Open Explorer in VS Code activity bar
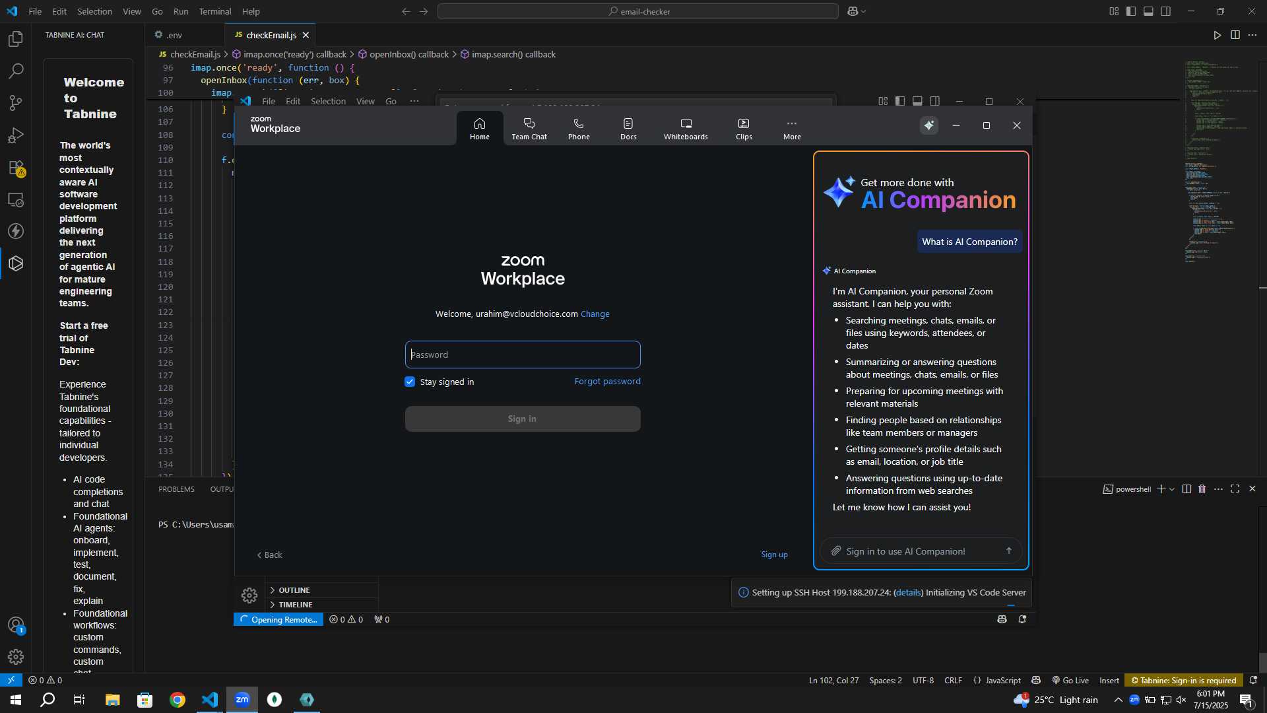Image resolution: width=1267 pixels, height=713 pixels. tap(16, 39)
